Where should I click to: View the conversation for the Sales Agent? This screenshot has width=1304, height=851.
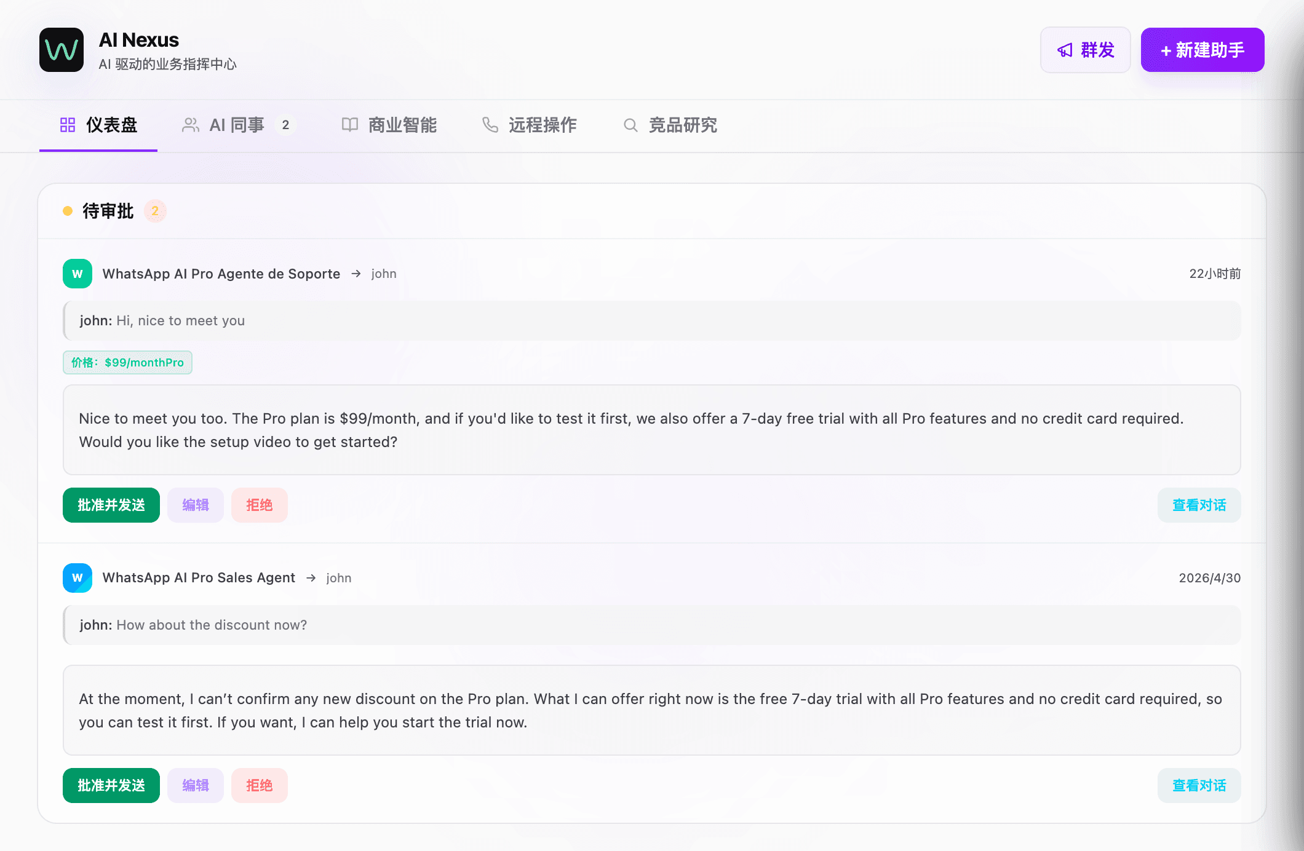1199,786
